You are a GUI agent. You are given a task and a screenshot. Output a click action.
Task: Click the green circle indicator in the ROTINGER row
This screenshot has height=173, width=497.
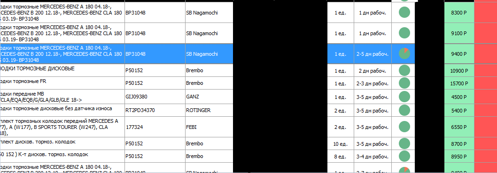(x=404, y=110)
